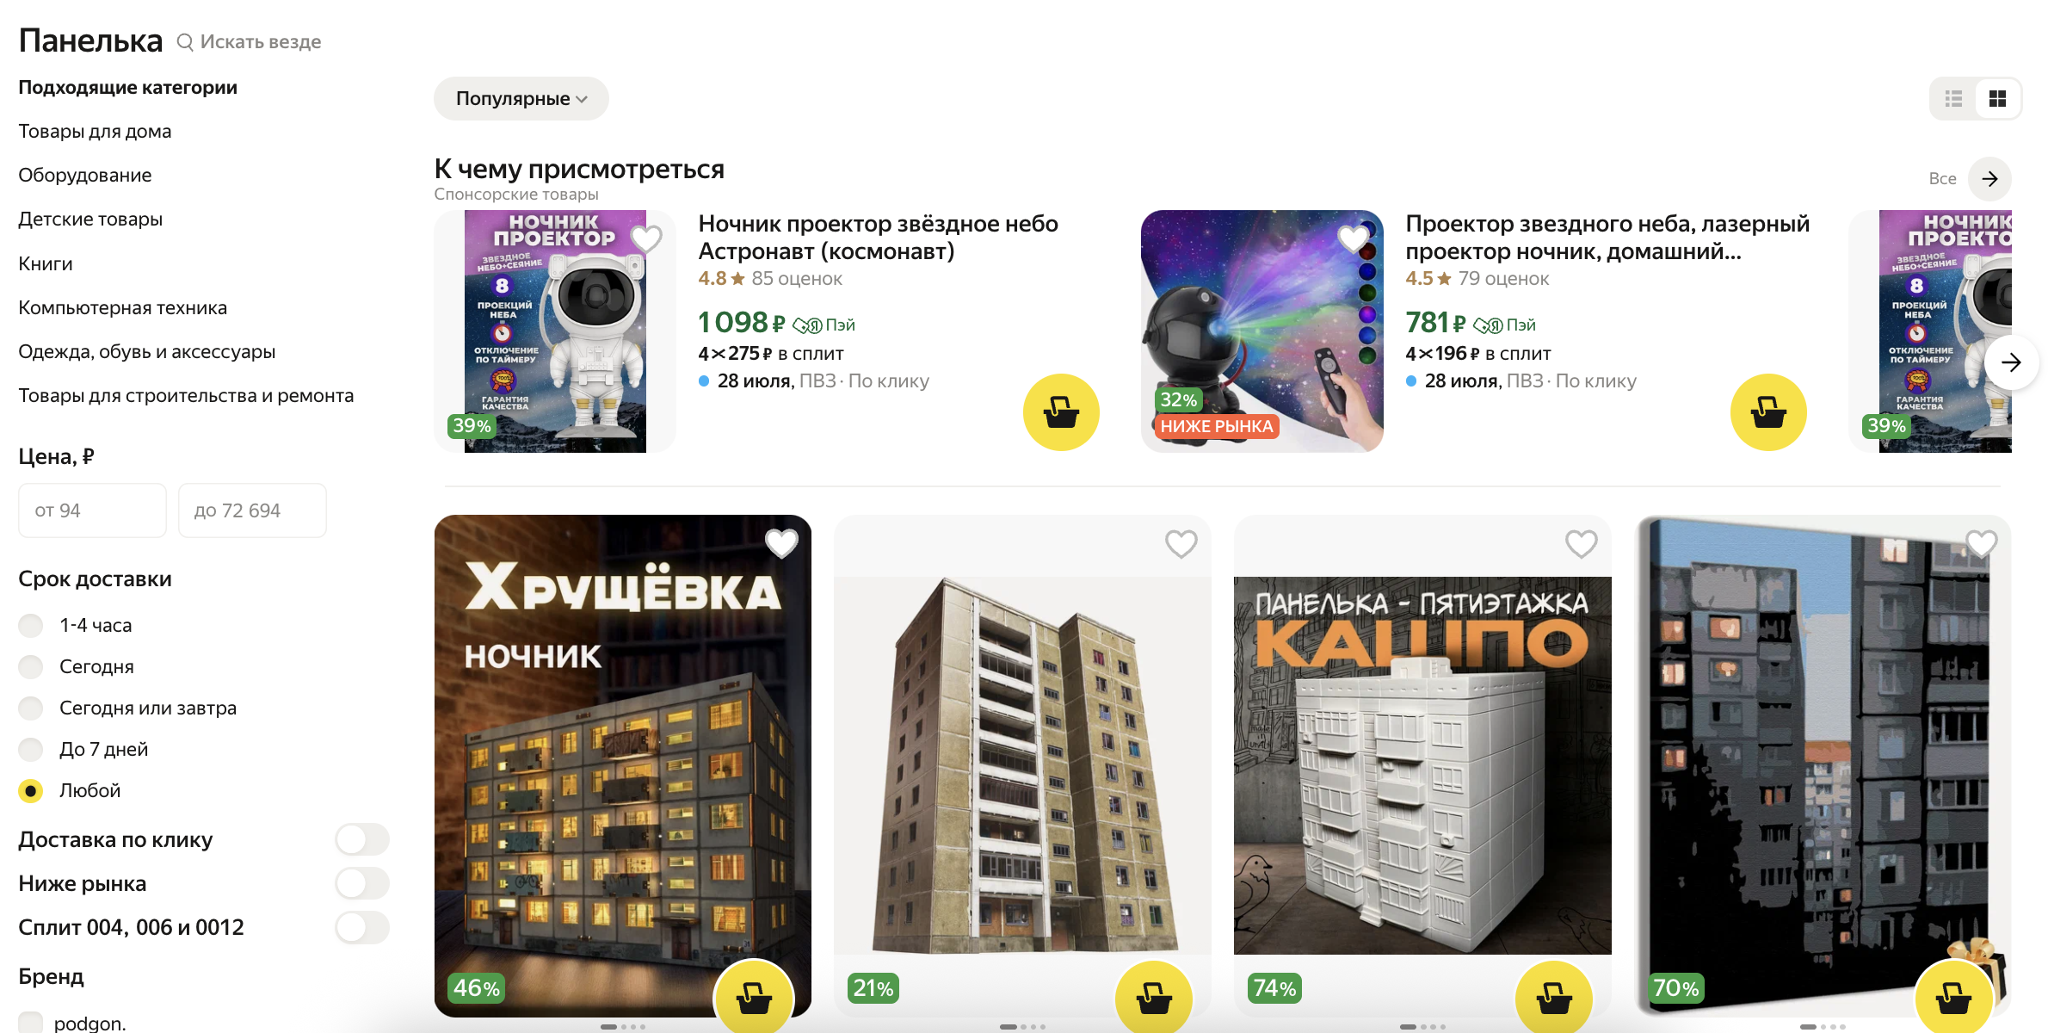Check the podgon. brand checkbox

[31, 1023]
